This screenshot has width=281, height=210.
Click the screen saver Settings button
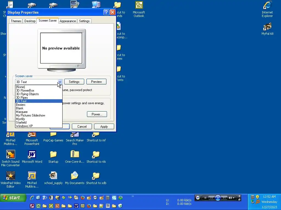[x=74, y=81]
